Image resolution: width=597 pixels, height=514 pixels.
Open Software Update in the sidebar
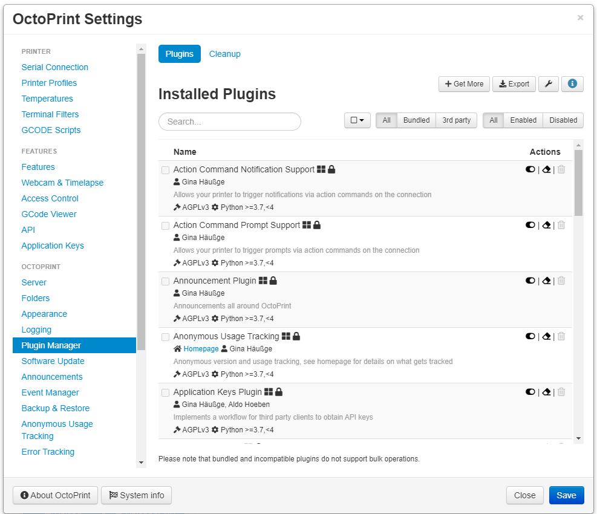point(53,361)
